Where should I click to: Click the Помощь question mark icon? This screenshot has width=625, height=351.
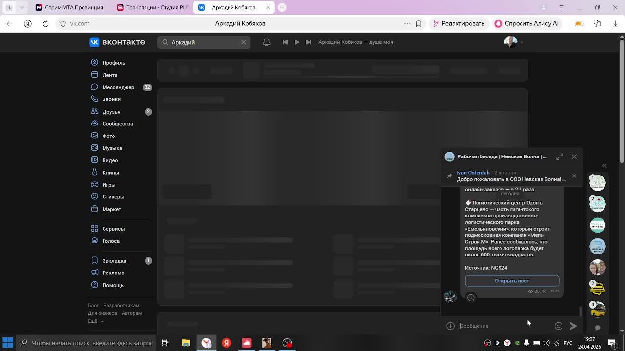click(x=94, y=285)
